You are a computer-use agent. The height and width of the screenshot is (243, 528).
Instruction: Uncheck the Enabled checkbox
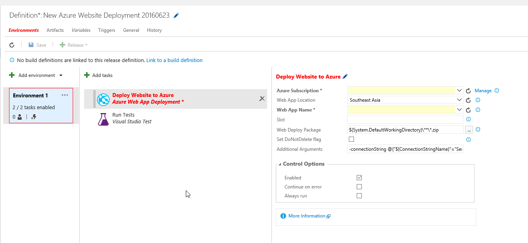[x=359, y=178]
